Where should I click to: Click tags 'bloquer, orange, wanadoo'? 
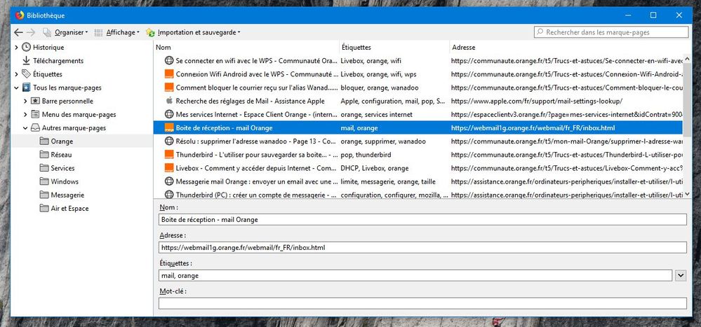point(380,88)
